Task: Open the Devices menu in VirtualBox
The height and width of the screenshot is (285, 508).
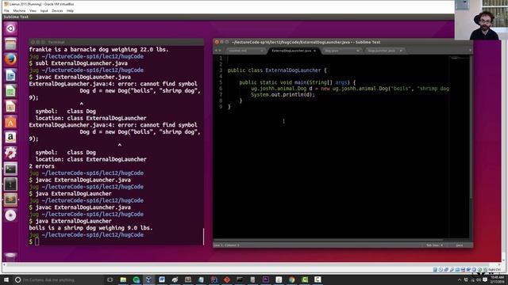Action: [x=57, y=10]
